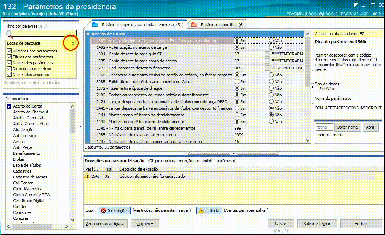
Task: Uncheck Números dos parâmetros
Action: [9, 51]
